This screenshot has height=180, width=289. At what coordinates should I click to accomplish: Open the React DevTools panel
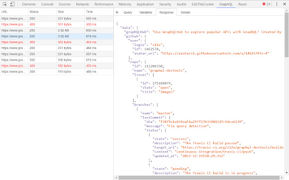coord(242,4)
